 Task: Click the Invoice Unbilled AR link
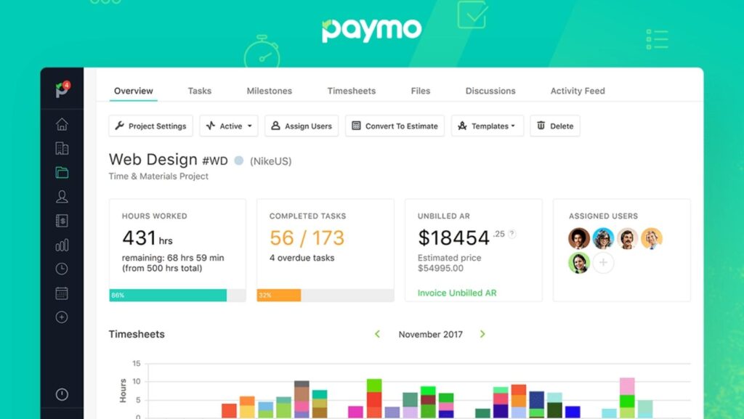click(x=457, y=293)
